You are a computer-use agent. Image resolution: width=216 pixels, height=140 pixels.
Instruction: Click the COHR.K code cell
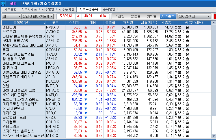pos(55,122)
